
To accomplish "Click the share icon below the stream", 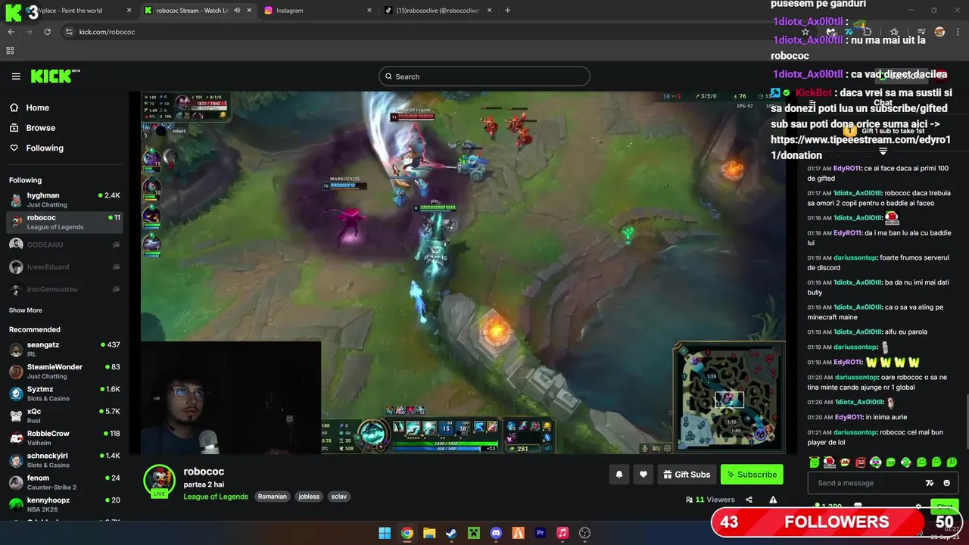I will 749,500.
